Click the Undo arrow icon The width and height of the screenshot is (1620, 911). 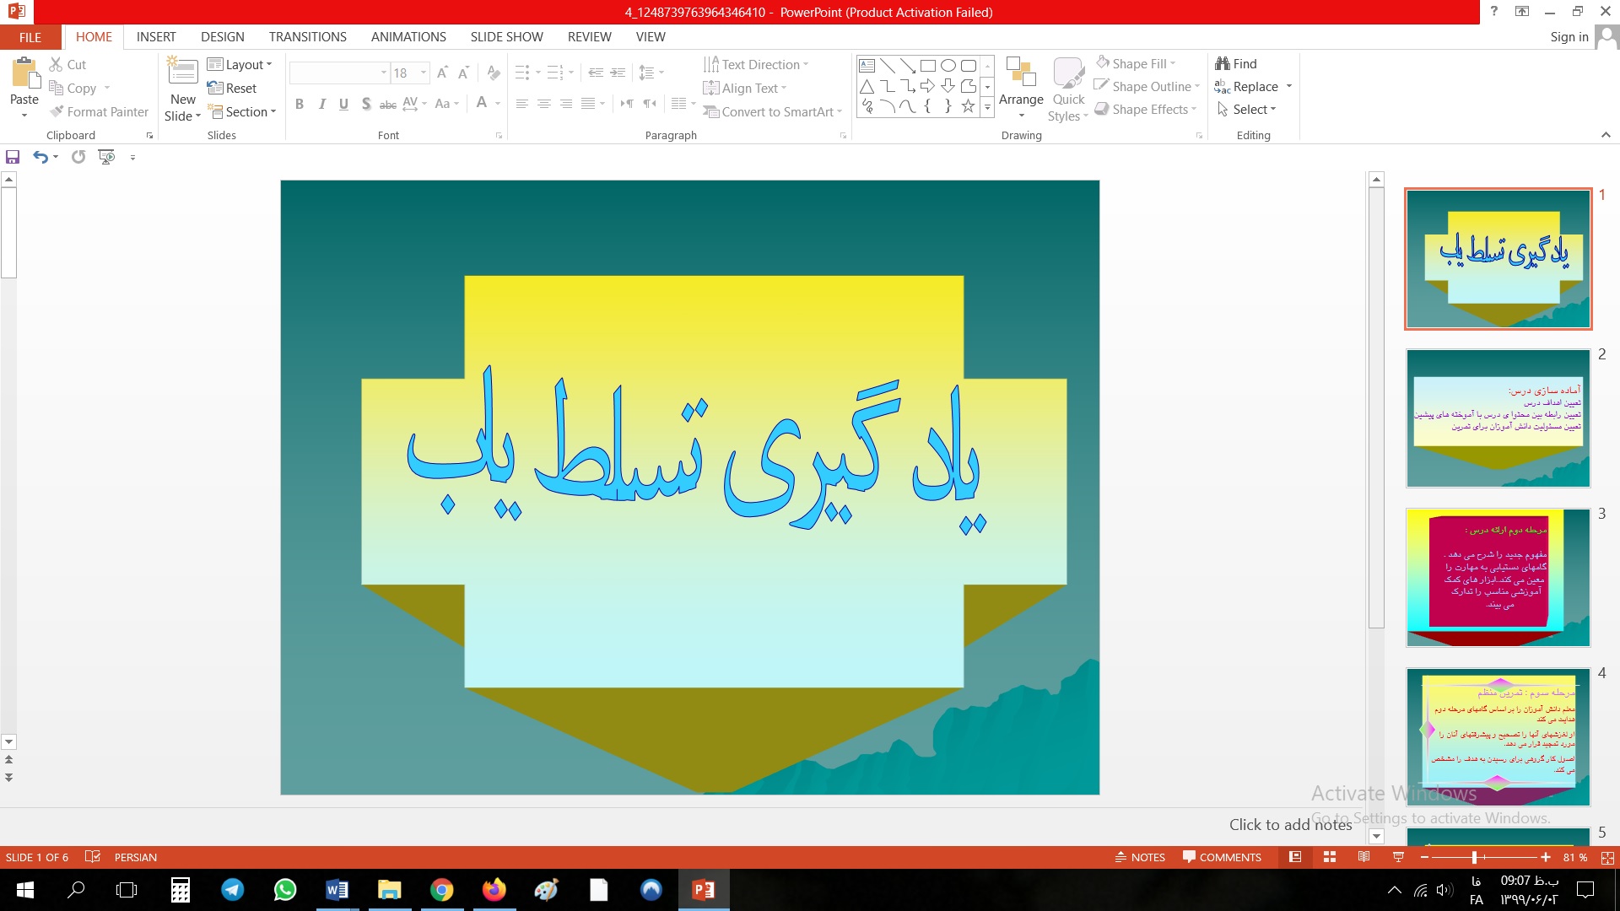pyautogui.click(x=40, y=157)
